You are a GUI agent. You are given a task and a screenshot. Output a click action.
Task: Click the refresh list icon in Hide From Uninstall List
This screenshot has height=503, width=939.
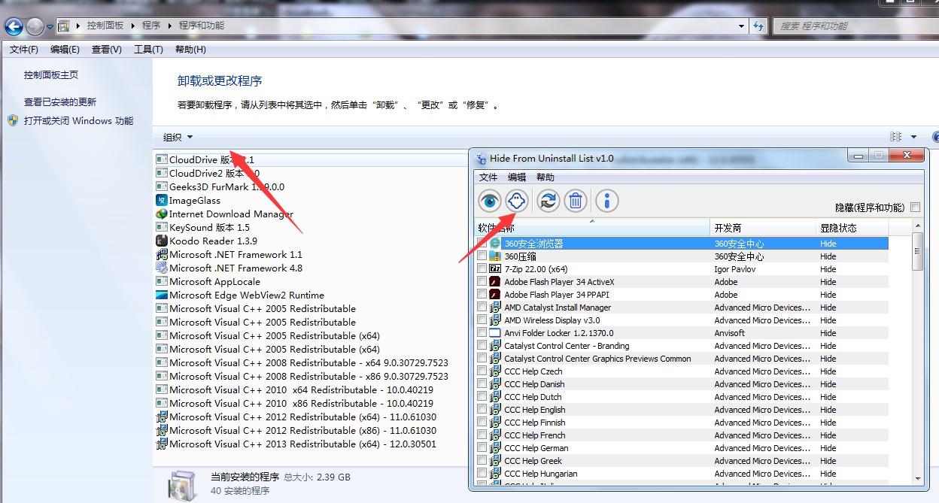[x=548, y=201]
